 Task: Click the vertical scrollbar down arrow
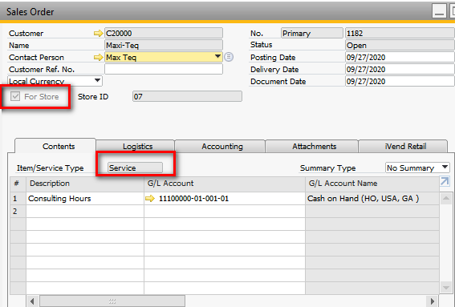click(x=445, y=287)
